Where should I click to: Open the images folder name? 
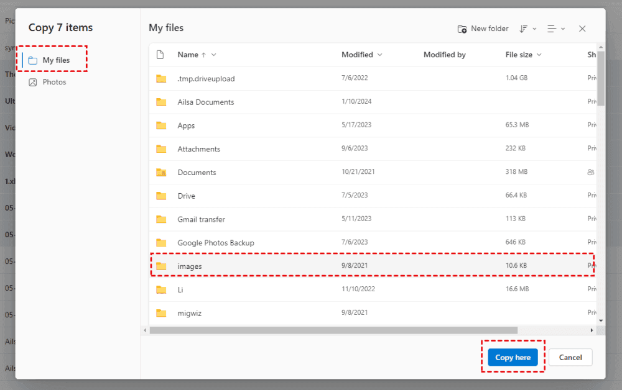(x=190, y=266)
